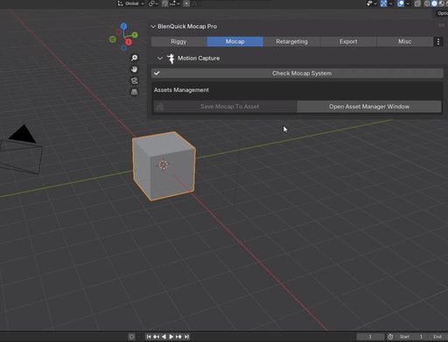
Task: Jump to the end frame
Action: tap(186, 337)
